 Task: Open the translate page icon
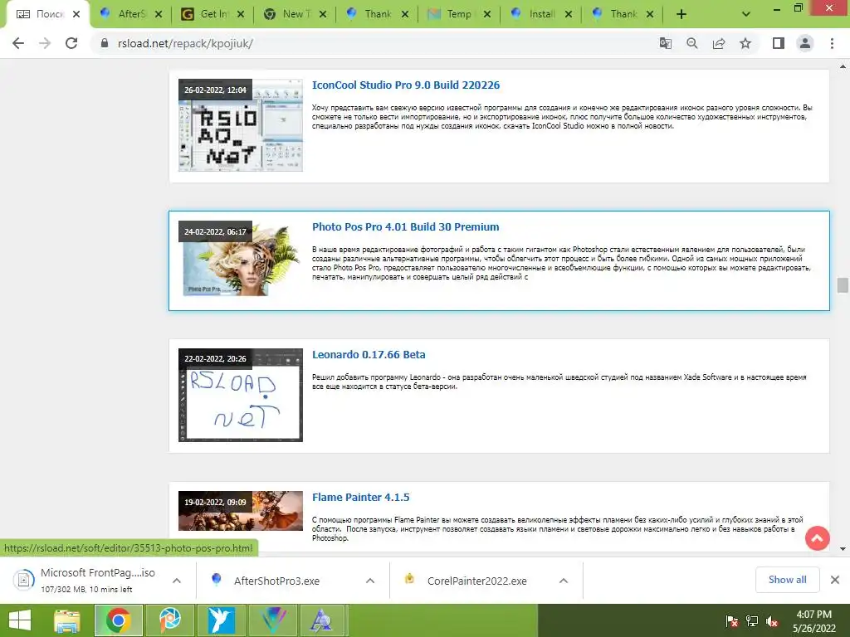[x=665, y=43]
